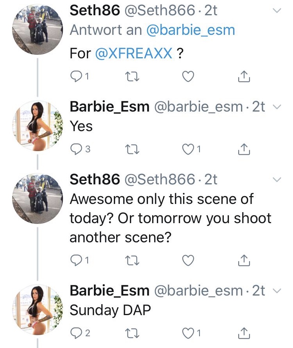The width and height of the screenshot is (293, 348).
Task: Like the "Awesome only this scene" tweet
Action: point(188,260)
